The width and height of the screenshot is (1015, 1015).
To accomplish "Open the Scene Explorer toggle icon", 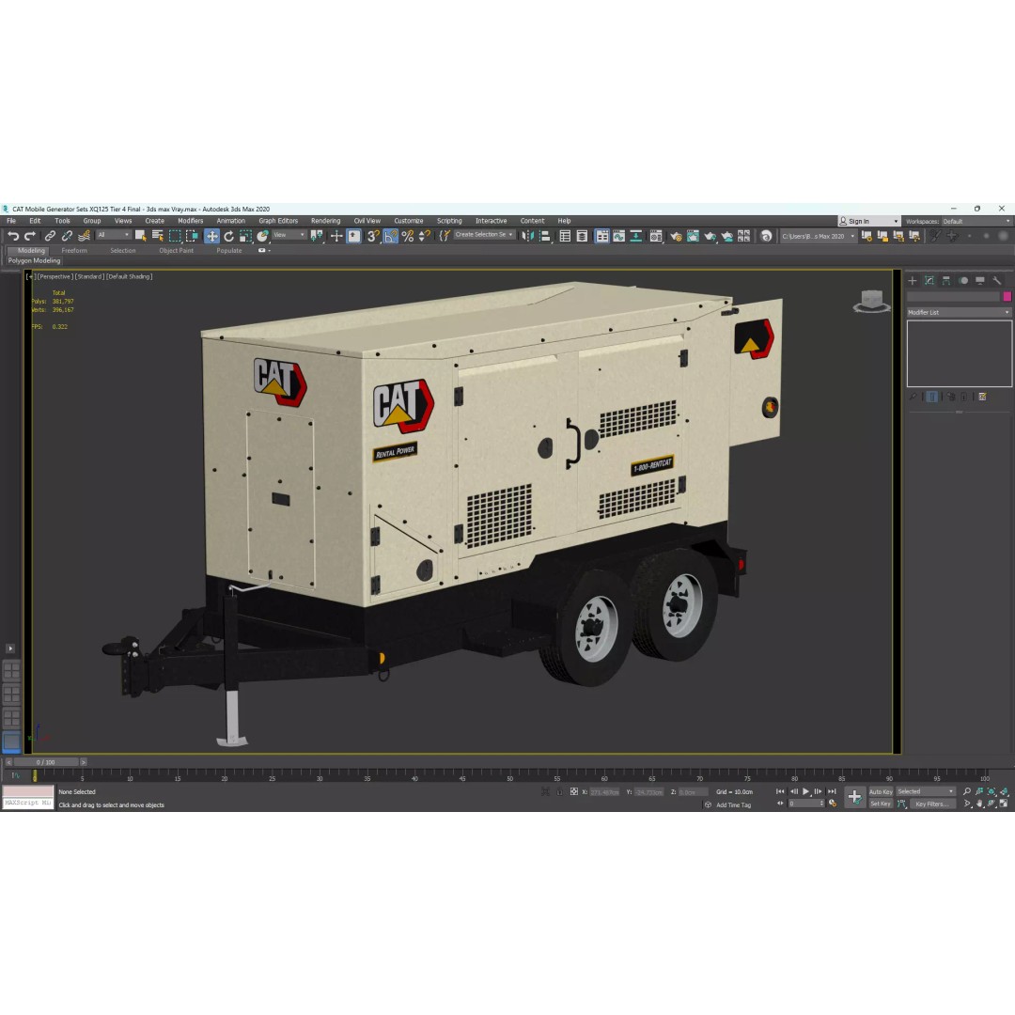I will coord(565,236).
